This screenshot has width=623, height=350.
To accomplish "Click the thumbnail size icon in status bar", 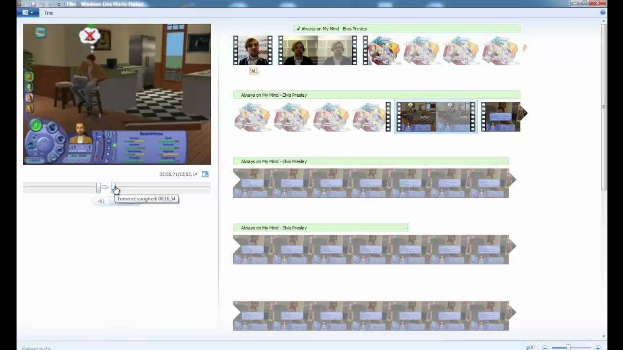I will (x=530, y=348).
